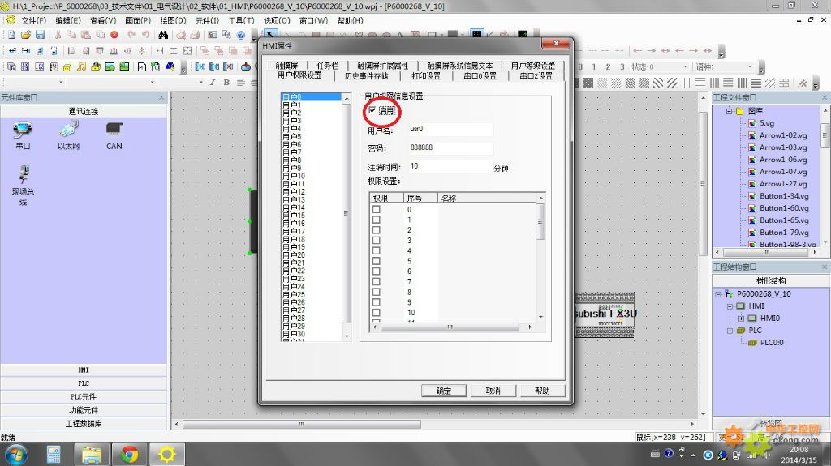Click the Cut scissors icon
This screenshot has width=831, height=466.
(x=58, y=35)
